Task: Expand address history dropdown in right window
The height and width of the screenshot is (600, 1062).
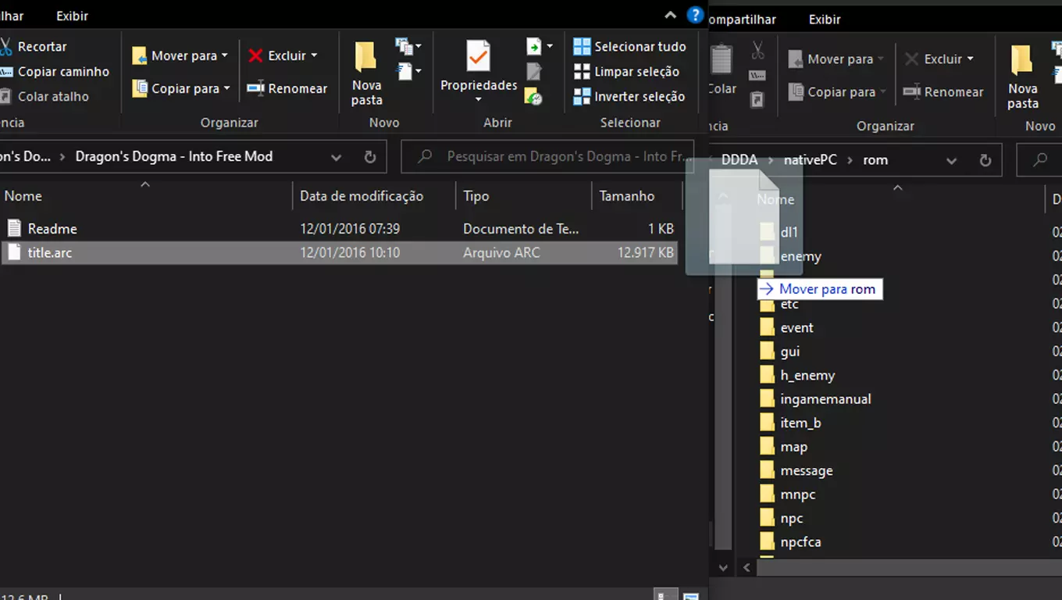Action: click(951, 160)
